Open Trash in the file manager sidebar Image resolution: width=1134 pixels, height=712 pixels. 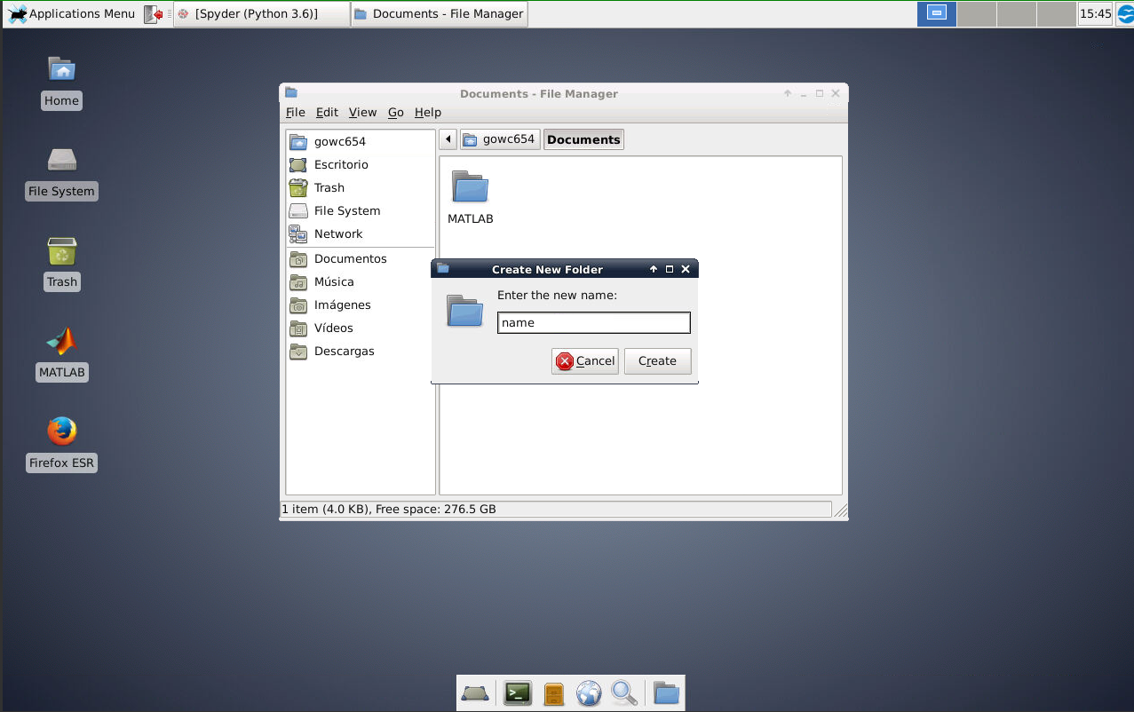pos(361,187)
